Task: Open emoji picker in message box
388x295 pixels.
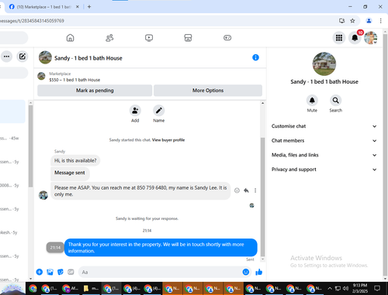Action: [246, 272]
